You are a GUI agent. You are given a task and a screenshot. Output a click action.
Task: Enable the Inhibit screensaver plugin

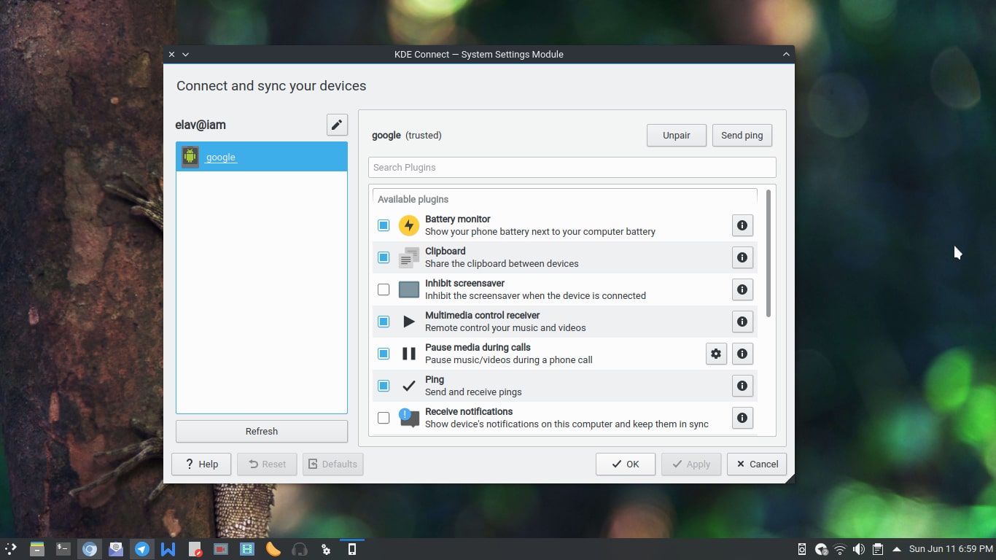(x=383, y=289)
